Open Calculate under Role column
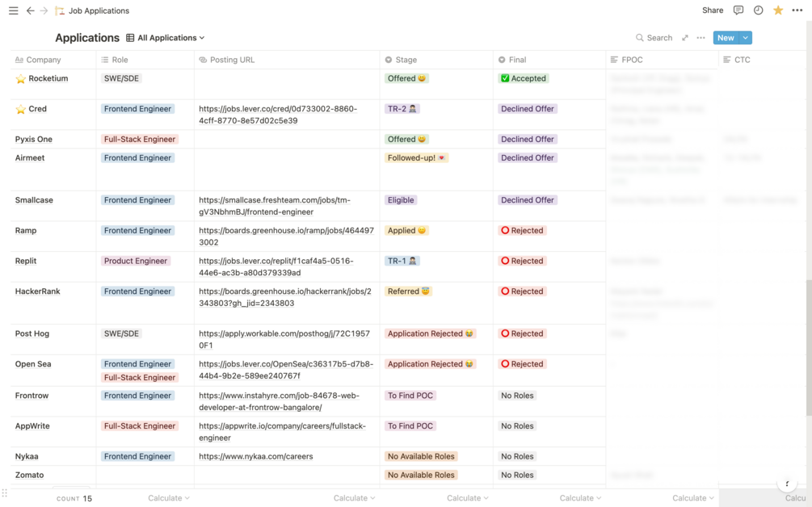The image size is (812, 507). click(169, 498)
